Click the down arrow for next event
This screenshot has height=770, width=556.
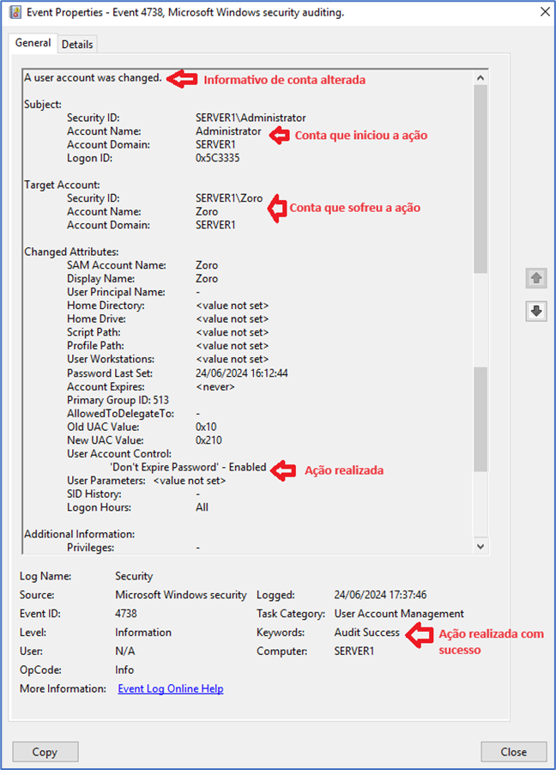pyautogui.click(x=536, y=311)
